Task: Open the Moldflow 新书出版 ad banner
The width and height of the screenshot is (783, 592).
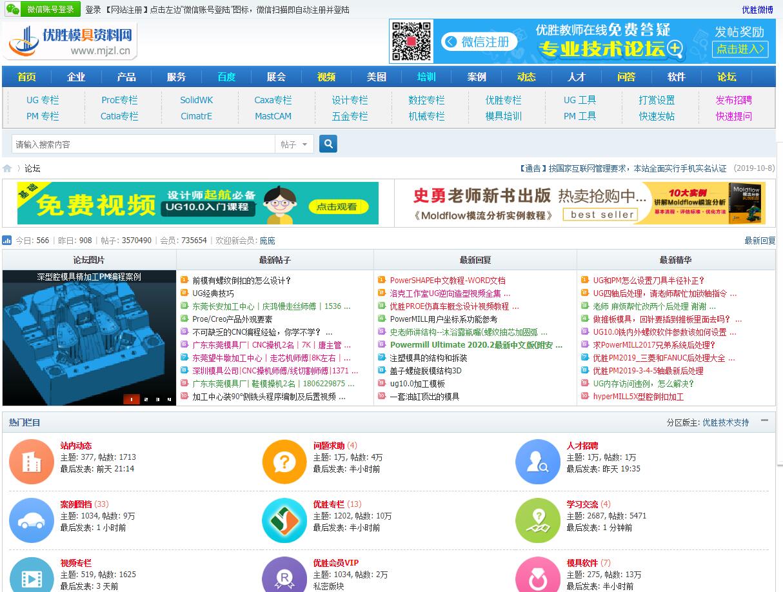Action: 584,204
